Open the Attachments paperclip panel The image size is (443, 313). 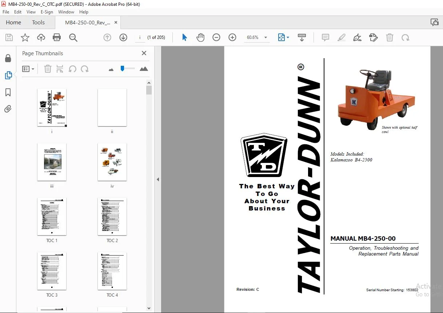click(8, 109)
